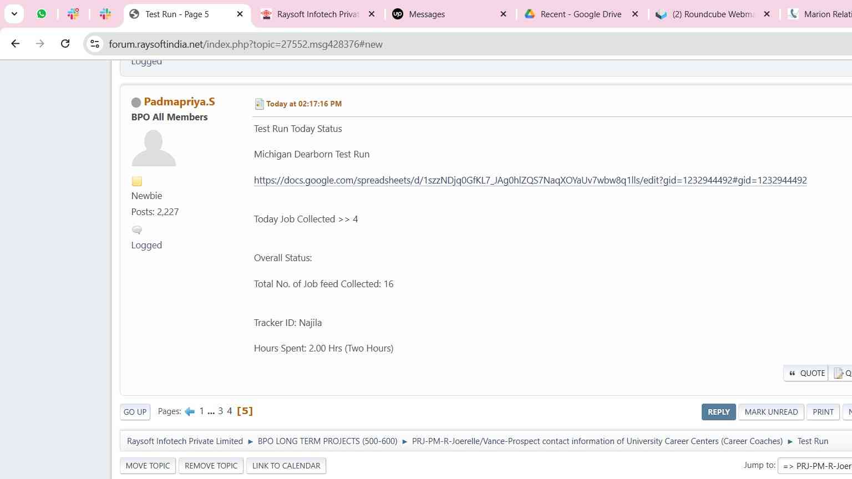
Task: Open the Google Sheets spreadsheet link
Action: coord(530,180)
